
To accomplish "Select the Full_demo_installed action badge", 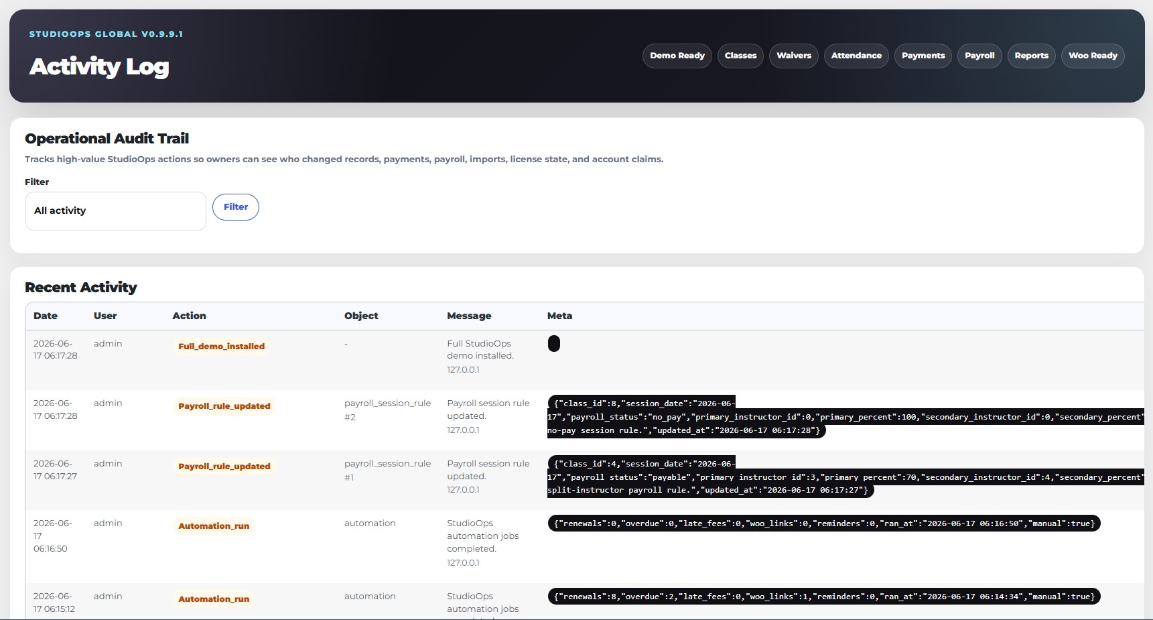I will (x=221, y=347).
